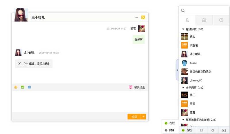Click the blue file transfer icon
The height and width of the screenshot is (134, 230).
pos(29,87)
